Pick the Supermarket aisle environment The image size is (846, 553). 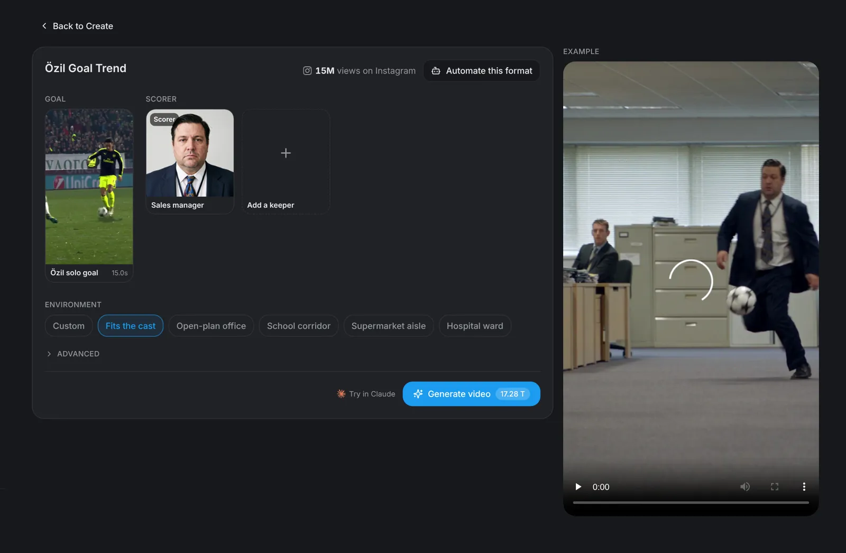click(x=389, y=326)
